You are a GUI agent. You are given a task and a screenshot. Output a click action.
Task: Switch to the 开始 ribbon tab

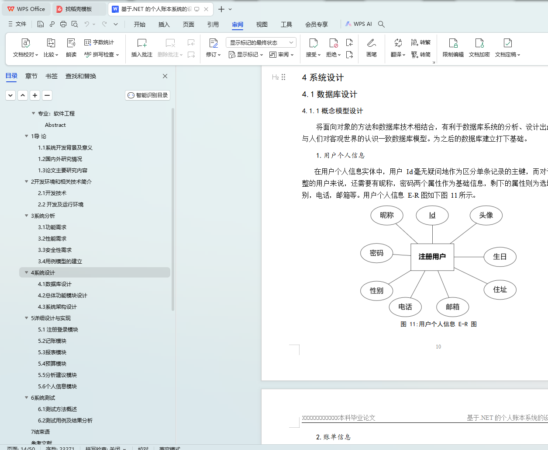[x=140, y=24]
